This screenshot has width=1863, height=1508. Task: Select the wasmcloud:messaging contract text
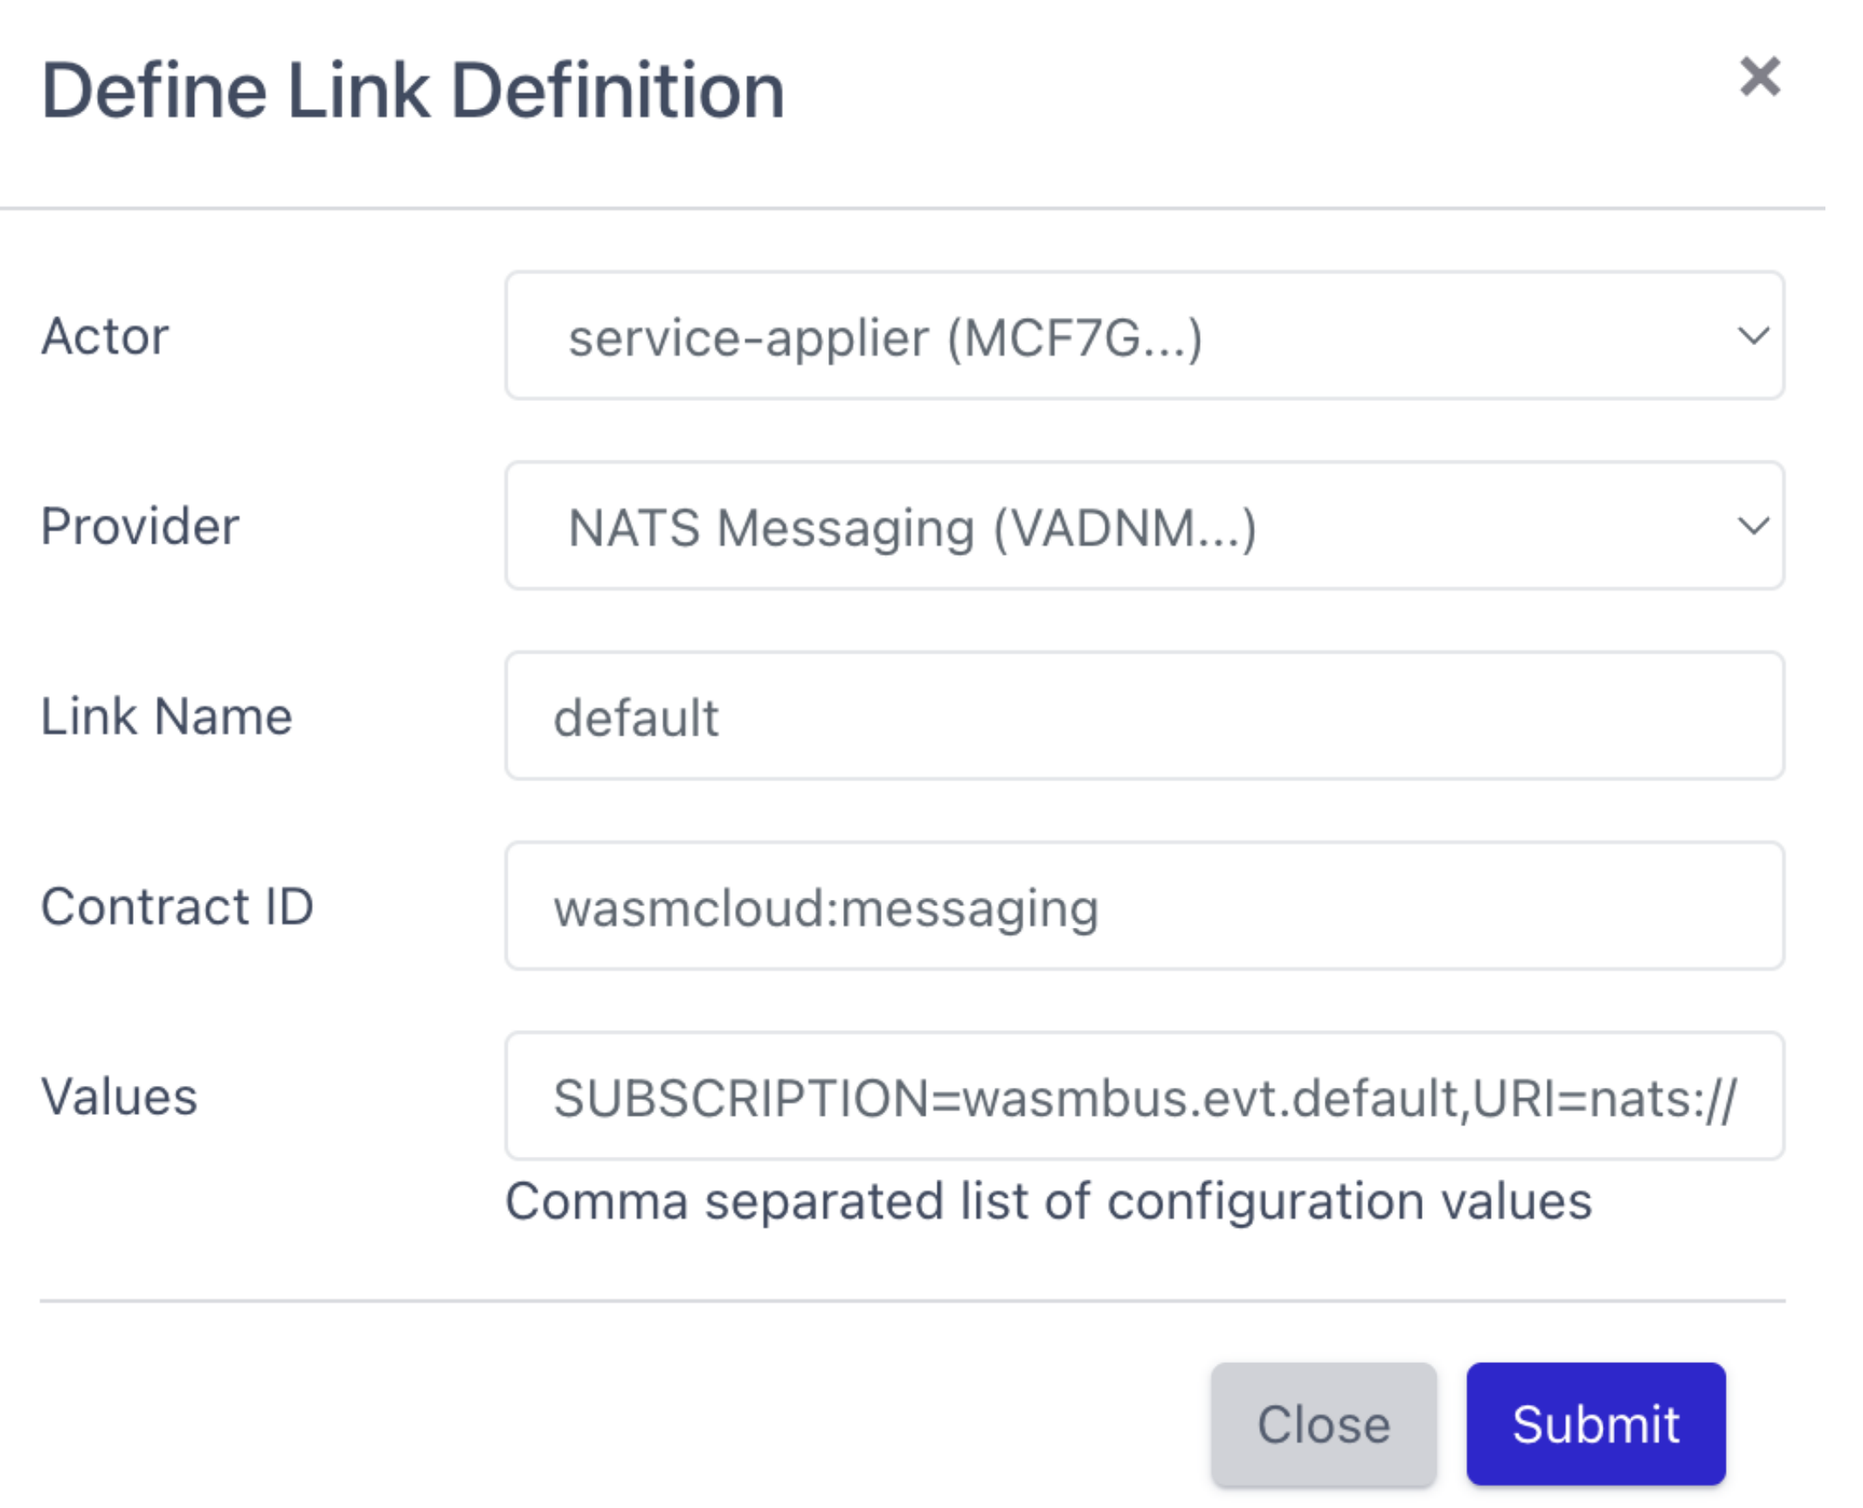click(x=828, y=907)
